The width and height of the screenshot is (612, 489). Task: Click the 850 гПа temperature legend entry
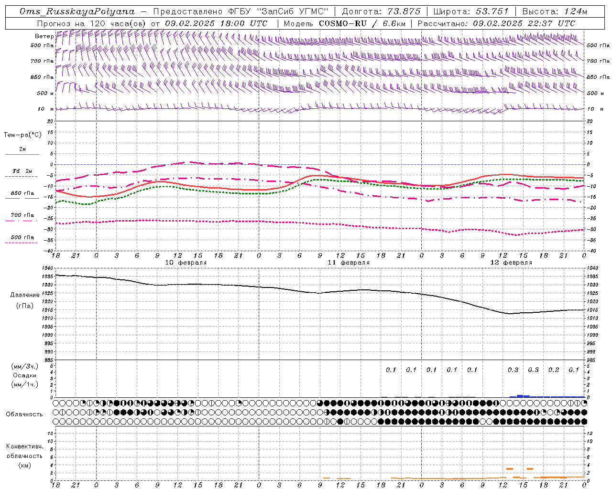click(x=22, y=193)
